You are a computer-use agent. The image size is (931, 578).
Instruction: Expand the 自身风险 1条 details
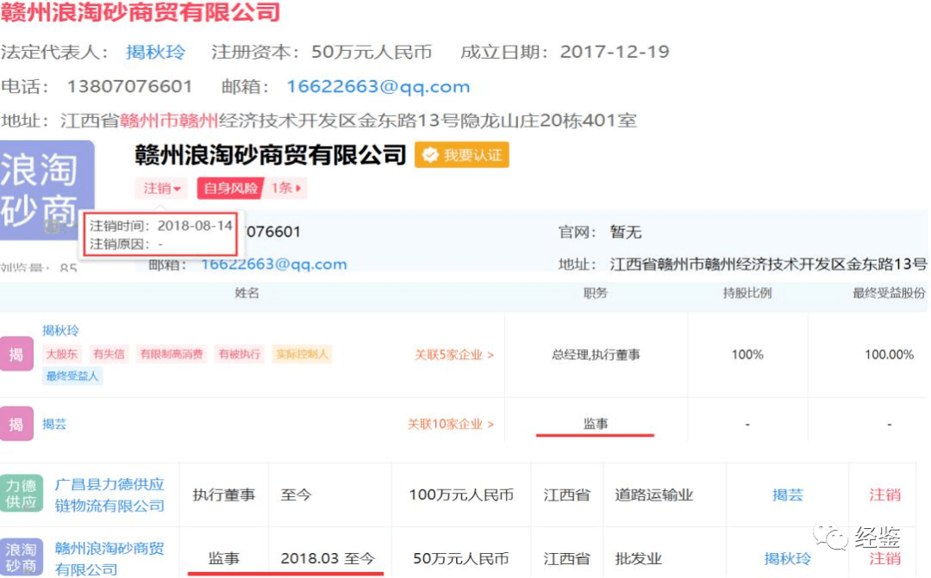click(286, 188)
